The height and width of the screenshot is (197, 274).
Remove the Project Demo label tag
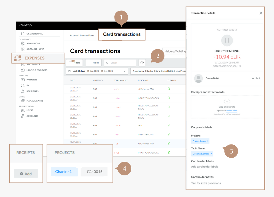[208, 141]
